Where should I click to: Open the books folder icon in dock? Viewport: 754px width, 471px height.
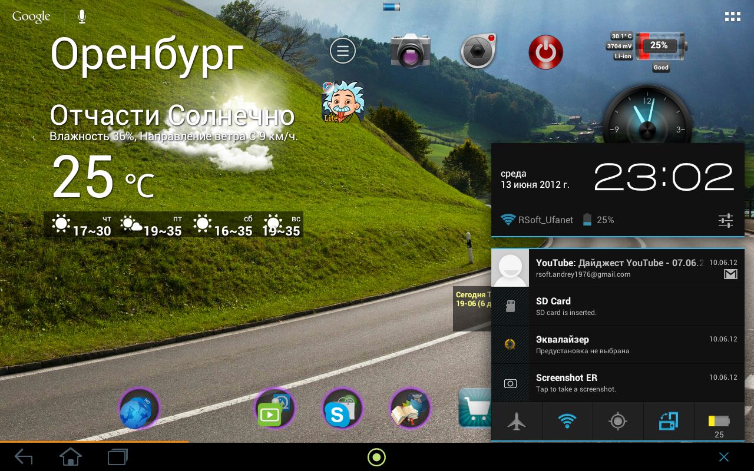410,409
